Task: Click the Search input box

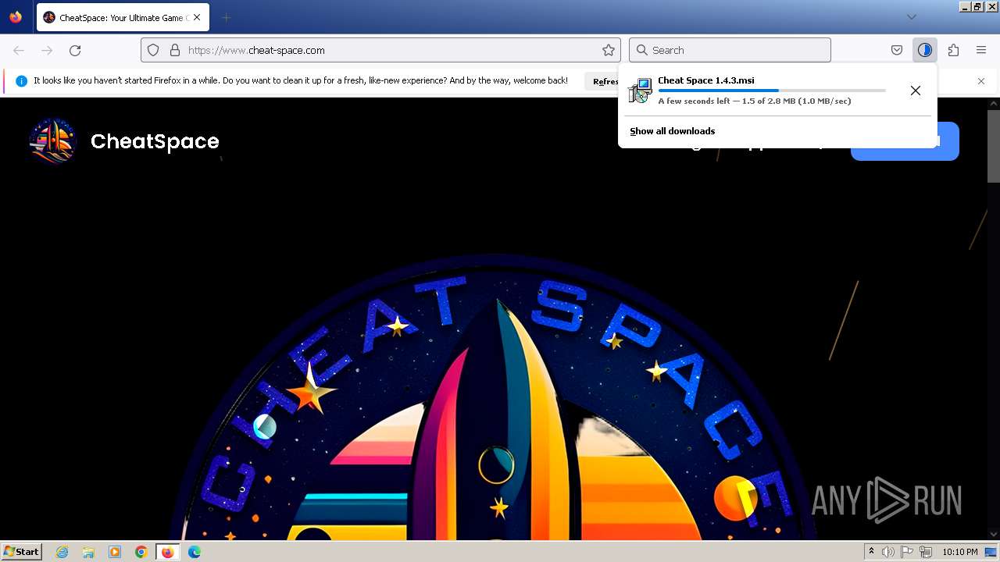Action: (730, 50)
